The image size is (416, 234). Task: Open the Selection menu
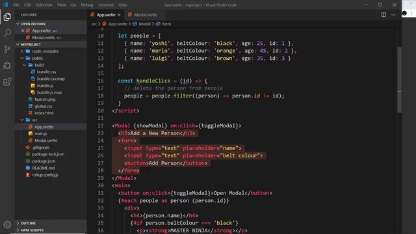pyautogui.click(x=44, y=5)
